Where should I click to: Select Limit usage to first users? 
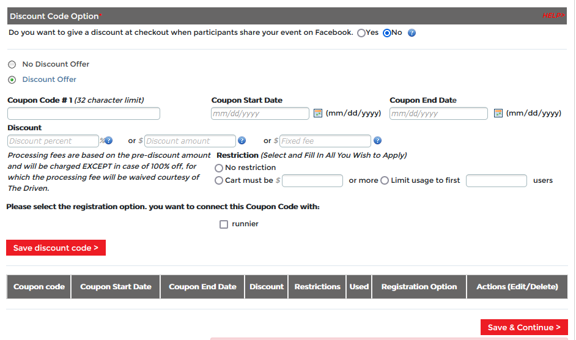[385, 180]
